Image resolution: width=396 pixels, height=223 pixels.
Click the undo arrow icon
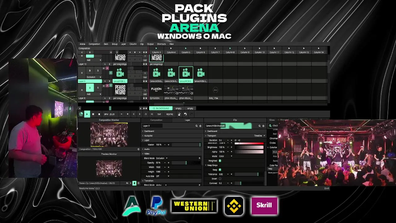[185, 114]
